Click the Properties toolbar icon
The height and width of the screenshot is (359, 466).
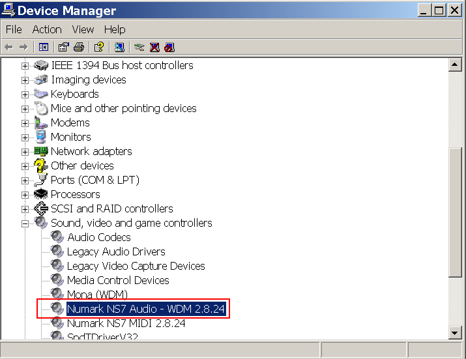pyautogui.click(x=63, y=47)
